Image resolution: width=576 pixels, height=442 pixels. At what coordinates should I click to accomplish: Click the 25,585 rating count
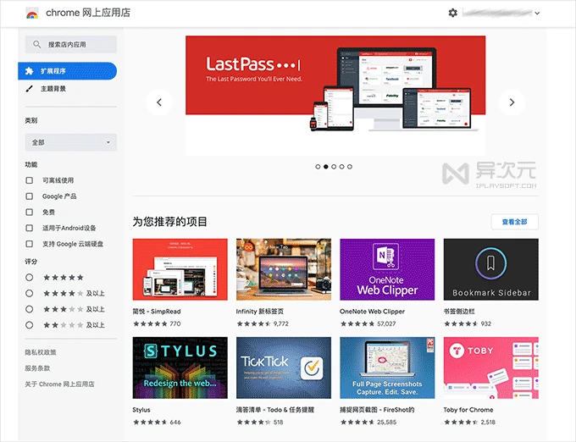click(387, 423)
